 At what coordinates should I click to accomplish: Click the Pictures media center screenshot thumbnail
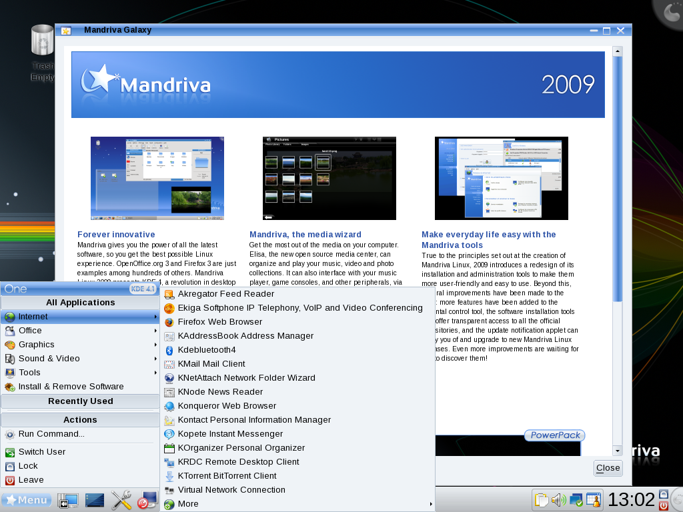329,178
